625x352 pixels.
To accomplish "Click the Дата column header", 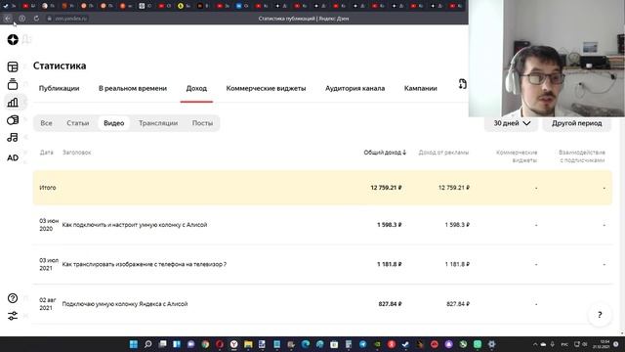I will 46,153.
